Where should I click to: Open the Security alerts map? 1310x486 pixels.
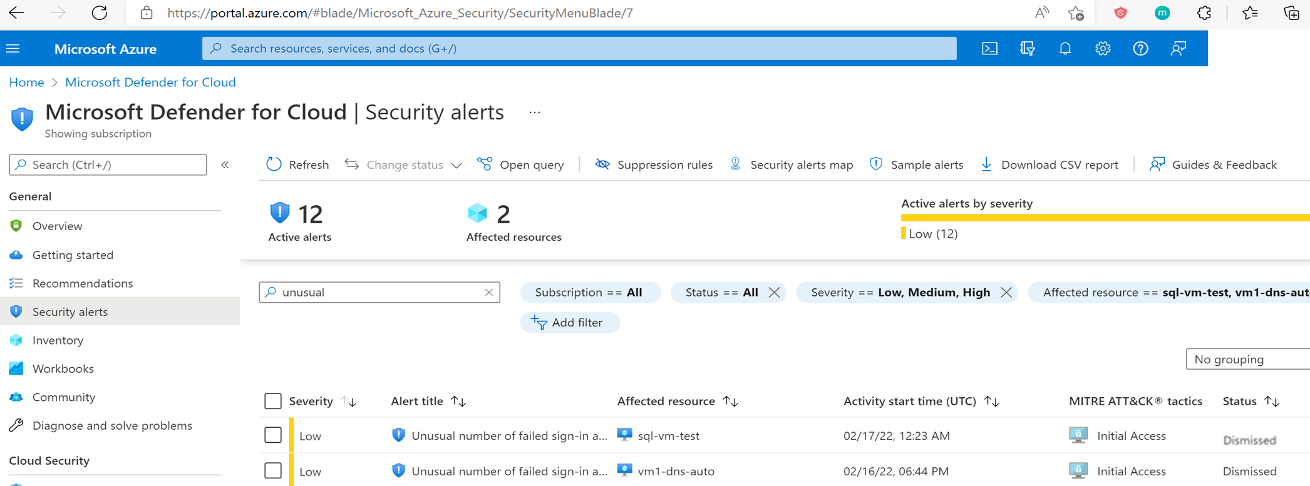click(791, 165)
